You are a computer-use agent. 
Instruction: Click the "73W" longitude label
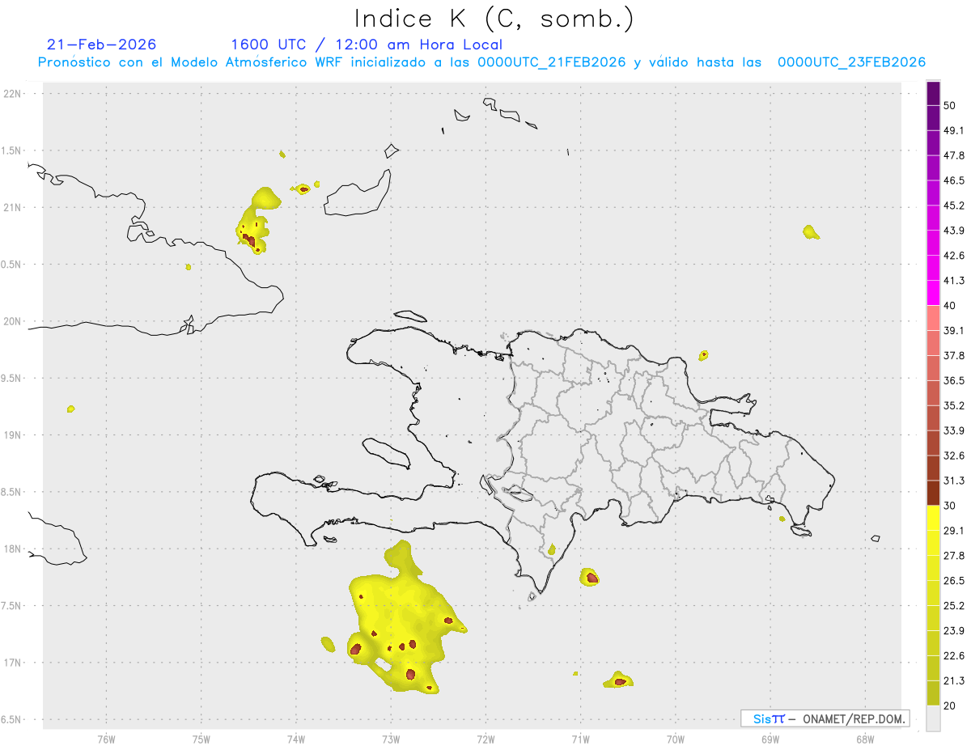click(x=391, y=738)
